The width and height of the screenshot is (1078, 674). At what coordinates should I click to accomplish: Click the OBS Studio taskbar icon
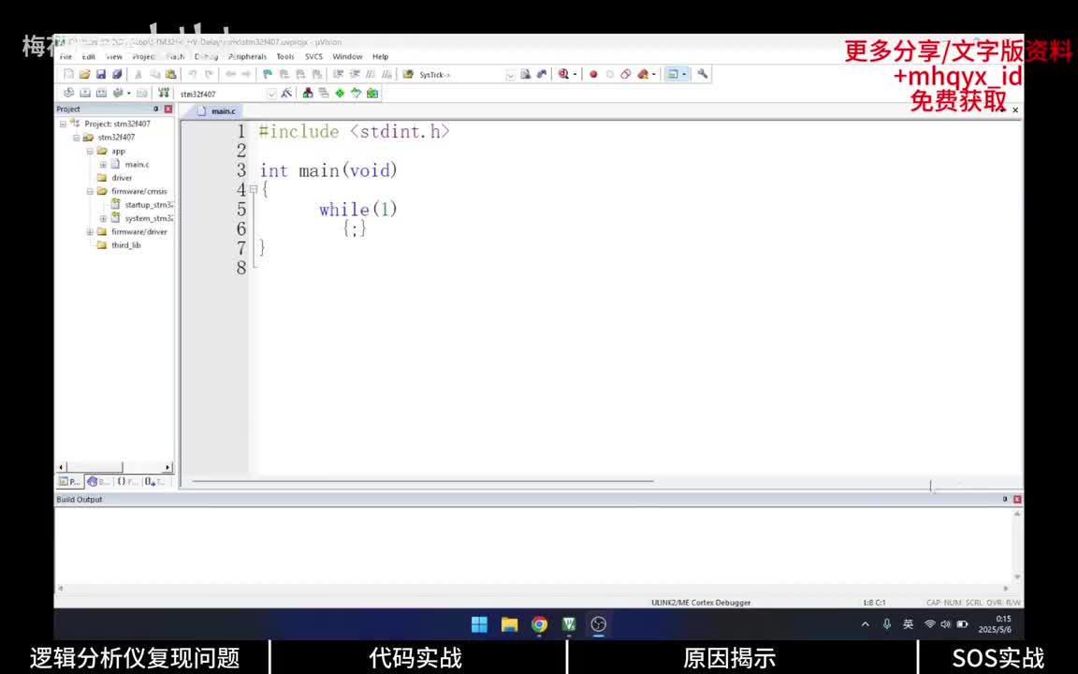(x=598, y=624)
